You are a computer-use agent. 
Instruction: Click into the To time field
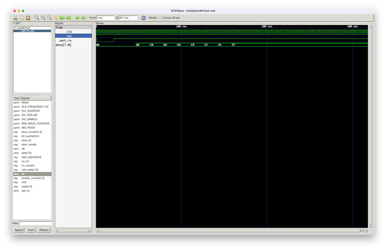point(128,18)
